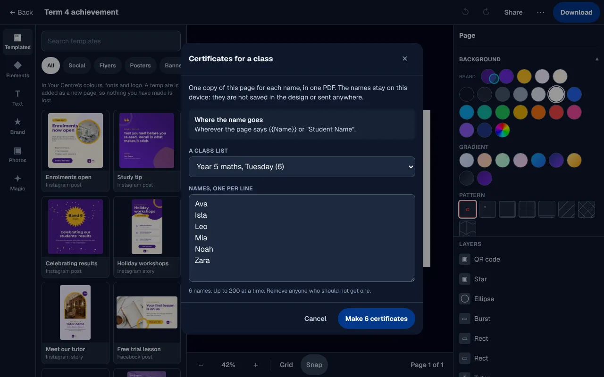Select the Star layer
Screen dimensions: 604x377
point(528,279)
